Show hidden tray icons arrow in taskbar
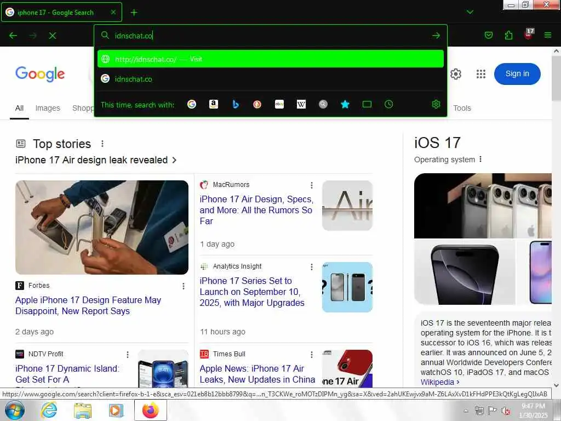Image resolution: width=561 pixels, height=421 pixels. click(466, 411)
